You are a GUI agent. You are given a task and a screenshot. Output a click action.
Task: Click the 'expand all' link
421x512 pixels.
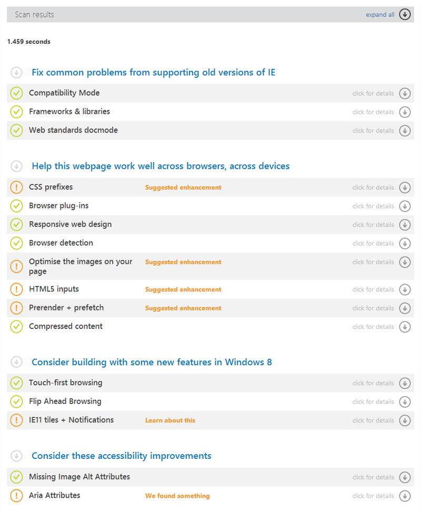[380, 15]
